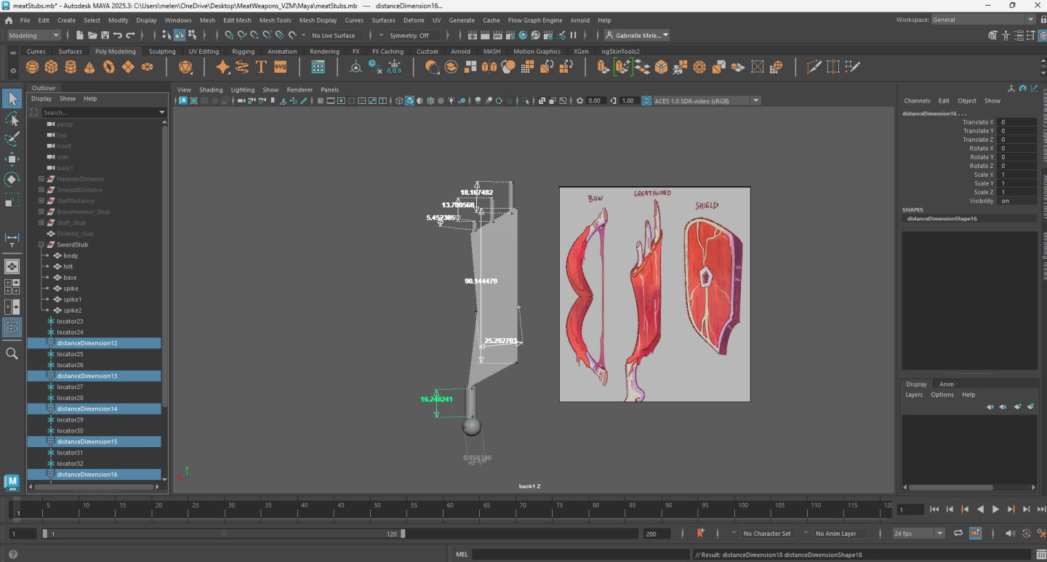Switch to the Sculpting shelf tab
The image size is (1047, 562).
162,52
